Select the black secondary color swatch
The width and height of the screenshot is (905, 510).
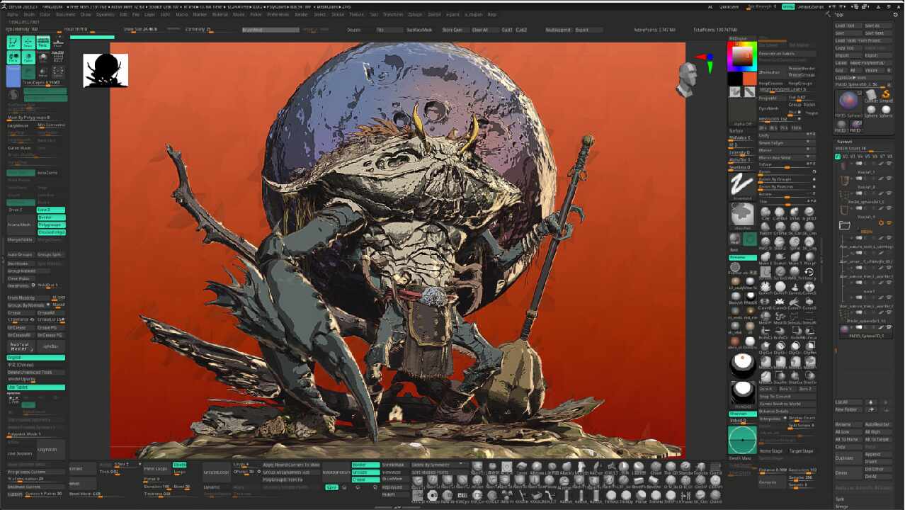[x=735, y=79]
